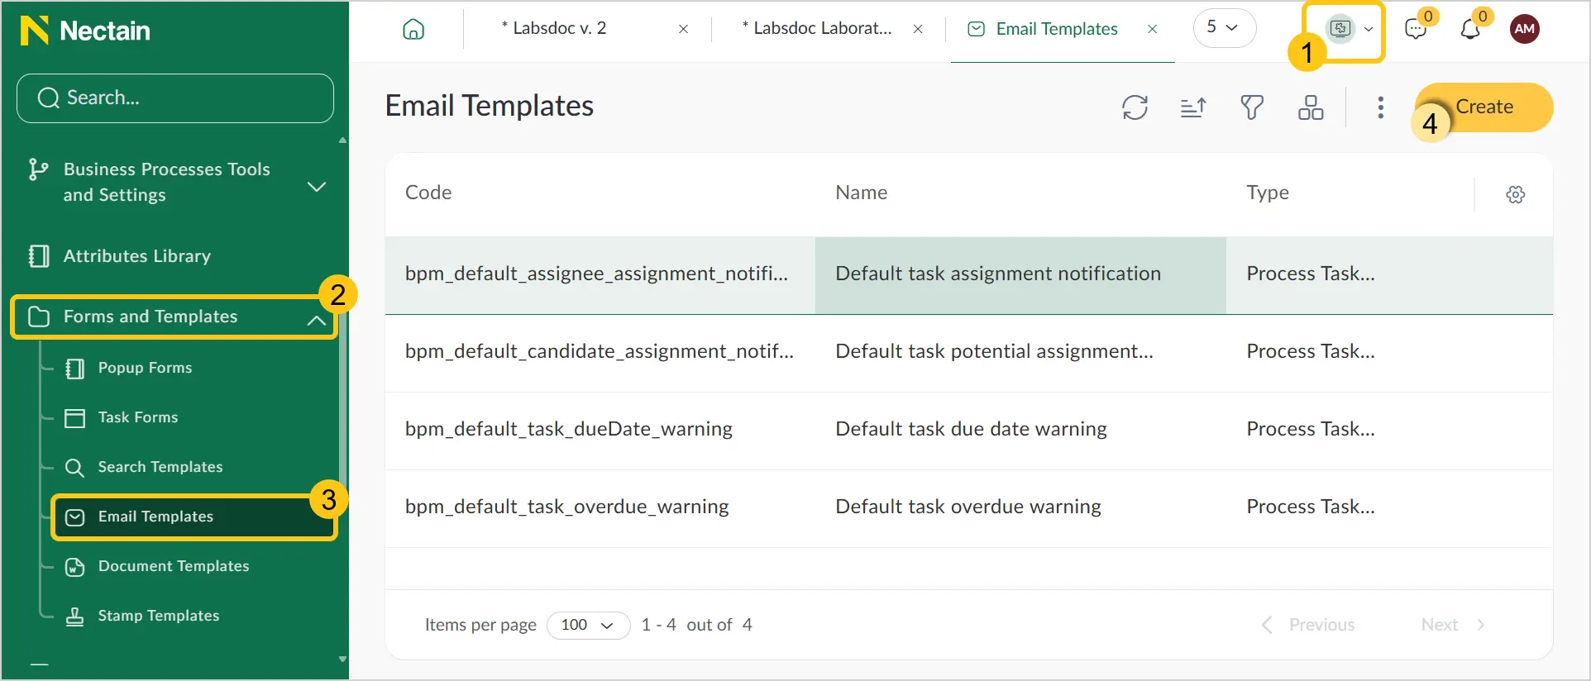Open the chat messages icon
Image resolution: width=1591 pixels, height=681 pixels.
click(1416, 29)
